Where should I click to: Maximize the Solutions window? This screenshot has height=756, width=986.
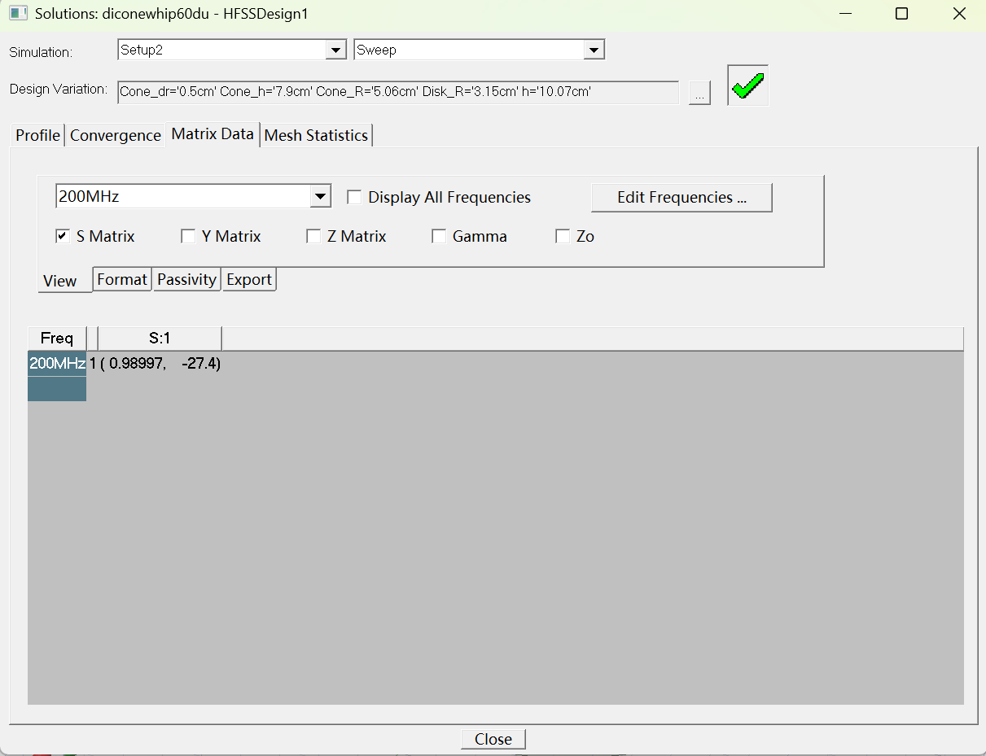901,14
